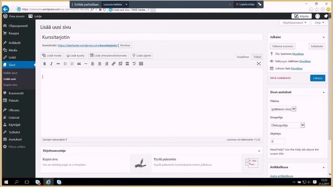The image size is (333, 187).
Task: Edit permalink with Muokkaa button
Action: pos(125,45)
